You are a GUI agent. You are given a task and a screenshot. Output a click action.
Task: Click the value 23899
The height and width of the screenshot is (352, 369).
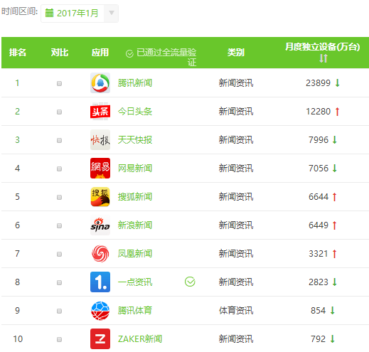point(318,83)
